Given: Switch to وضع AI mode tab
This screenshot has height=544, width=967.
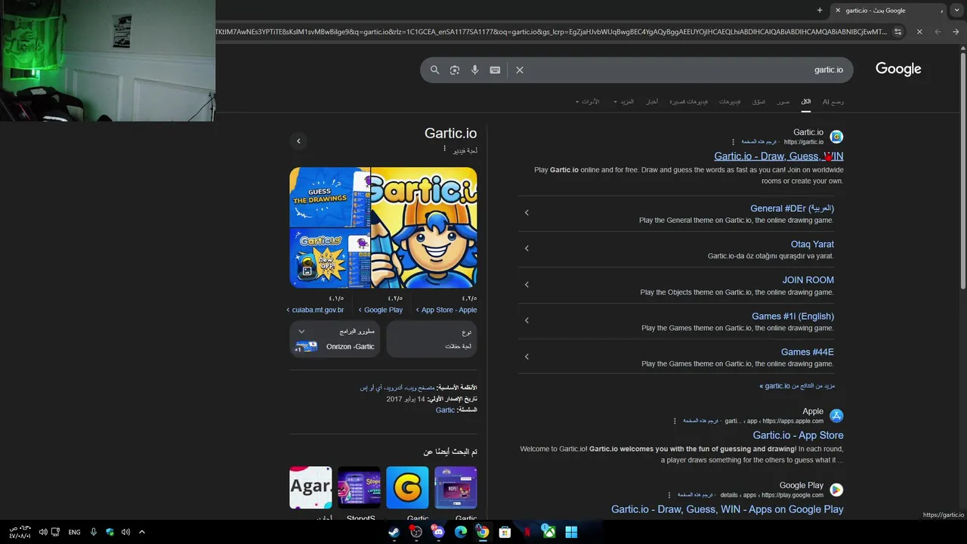Looking at the screenshot, I should (x=833, y=101).
